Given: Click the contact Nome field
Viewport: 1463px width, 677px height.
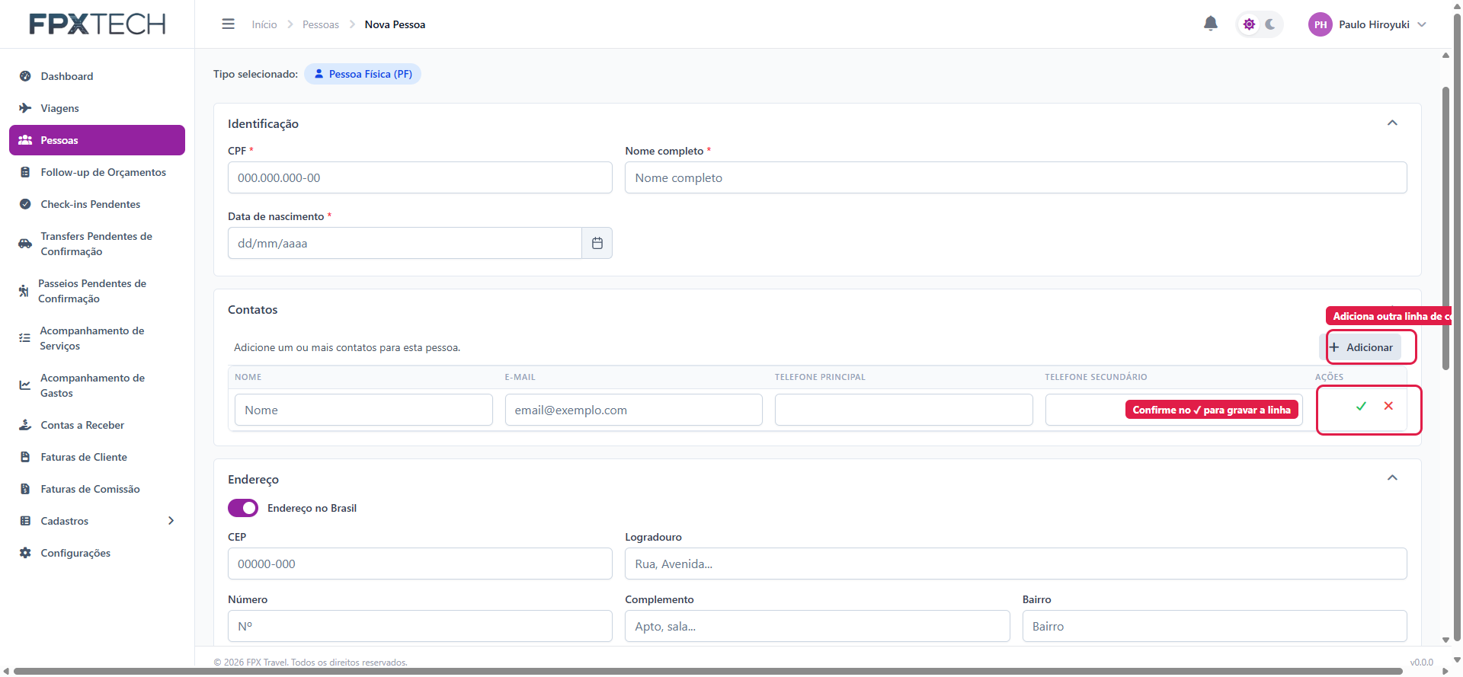Looking at the screenshot, I should point(363,410).
